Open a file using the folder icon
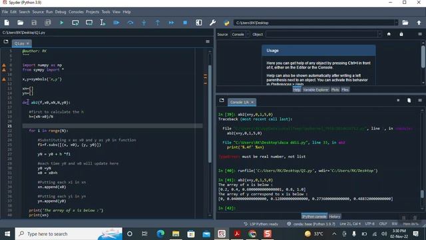Screen dimensions: 426x240 tap(21, 23)
